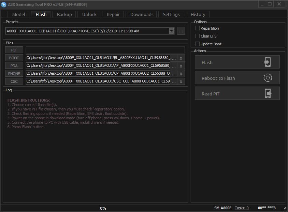Clear the CSC file with X button
The height and width of the screenshot is (212, 288).
coord(181,81)
